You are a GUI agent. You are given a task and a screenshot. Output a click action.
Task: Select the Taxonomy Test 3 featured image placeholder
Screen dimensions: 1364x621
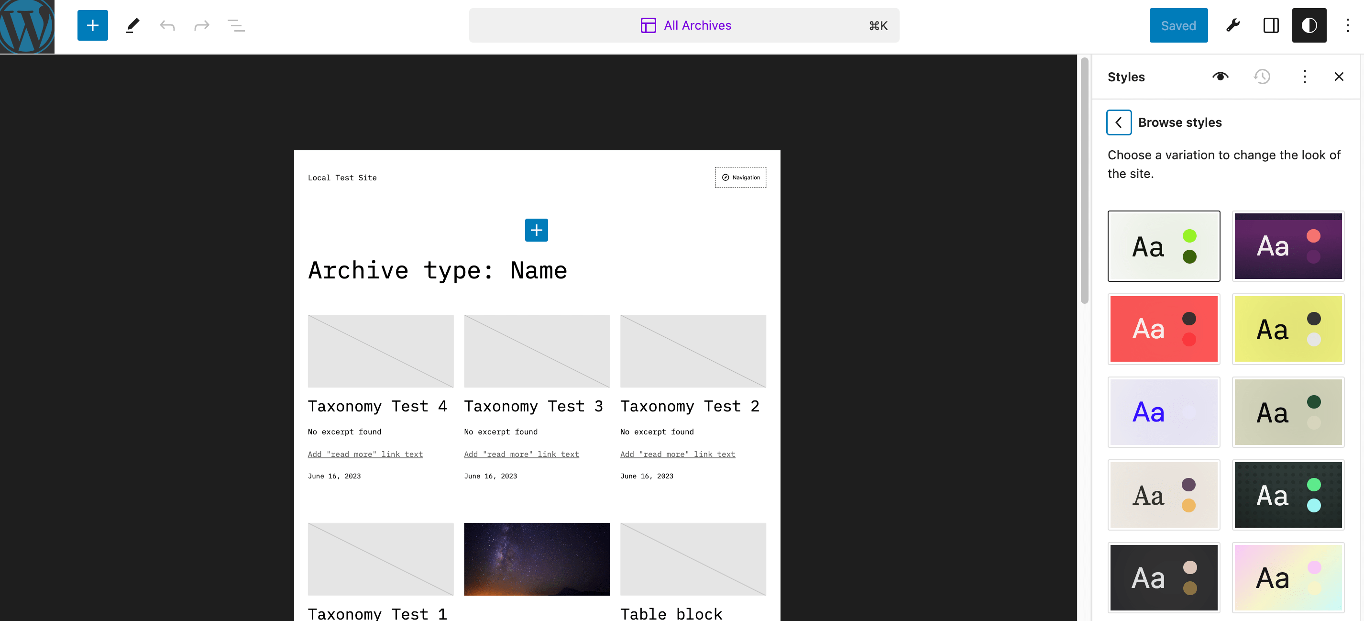[x=537, y=351]
